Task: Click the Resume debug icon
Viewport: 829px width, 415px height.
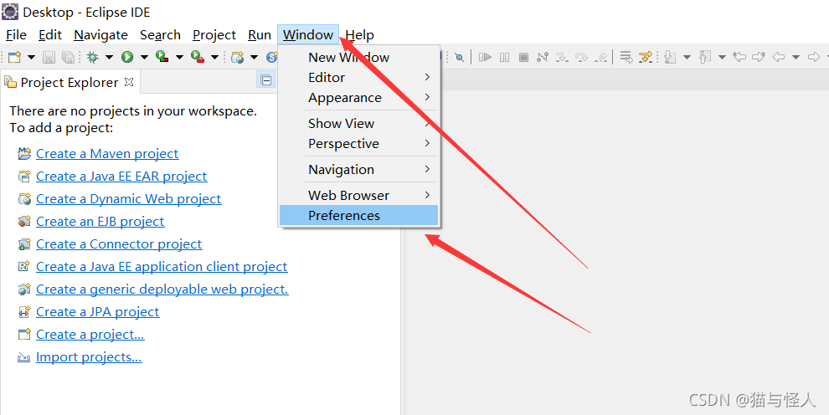Action: pos(485,57)
